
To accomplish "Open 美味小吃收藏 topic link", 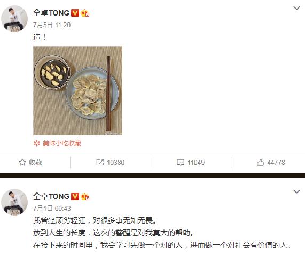I will [62, 143].
